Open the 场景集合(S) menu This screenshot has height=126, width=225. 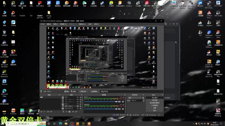coord(82,24)
